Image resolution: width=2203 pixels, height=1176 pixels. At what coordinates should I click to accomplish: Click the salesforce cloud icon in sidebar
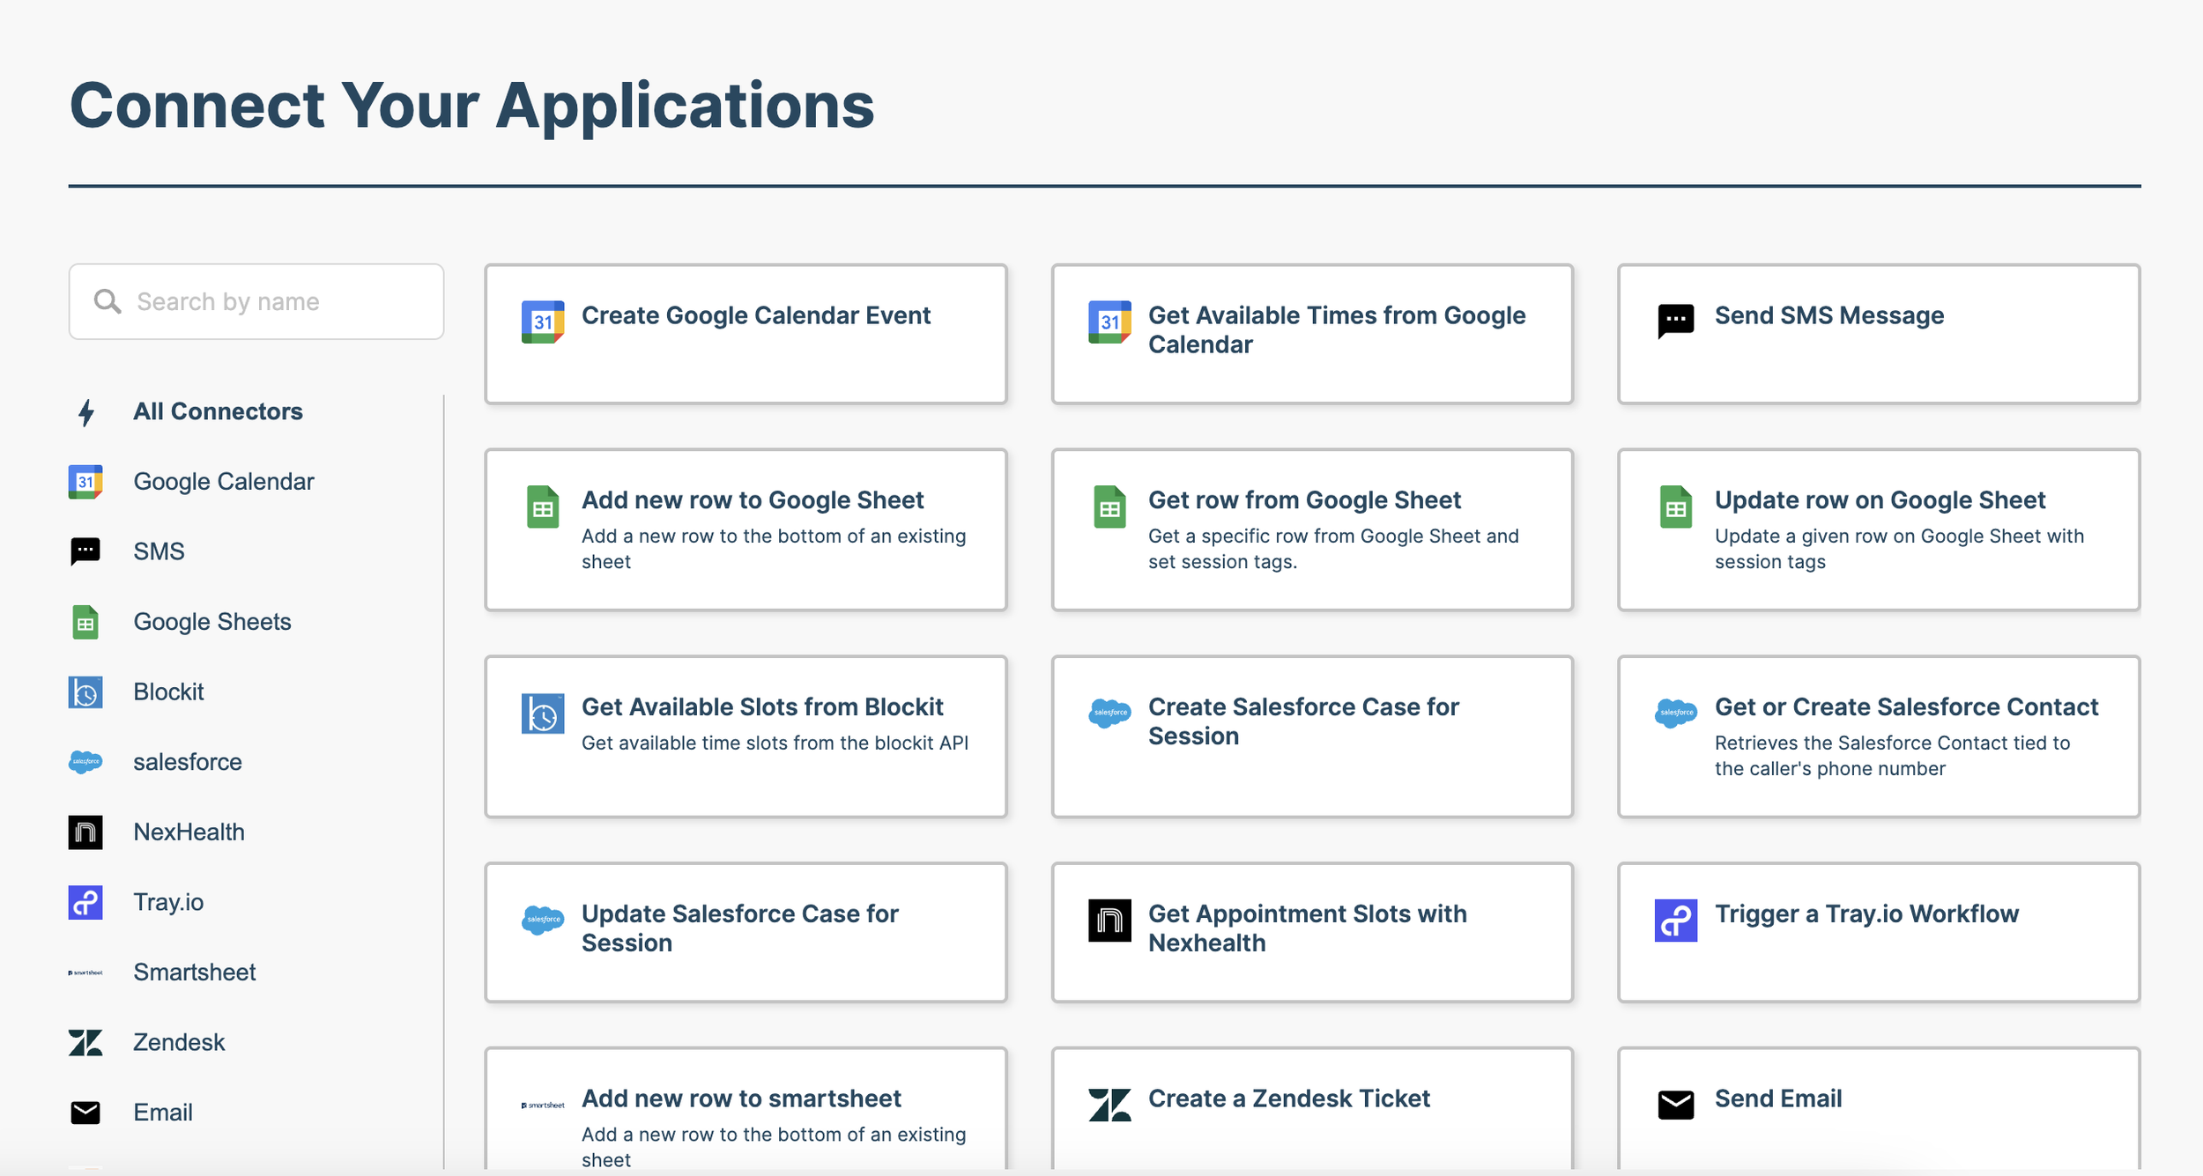click(85, 762)
